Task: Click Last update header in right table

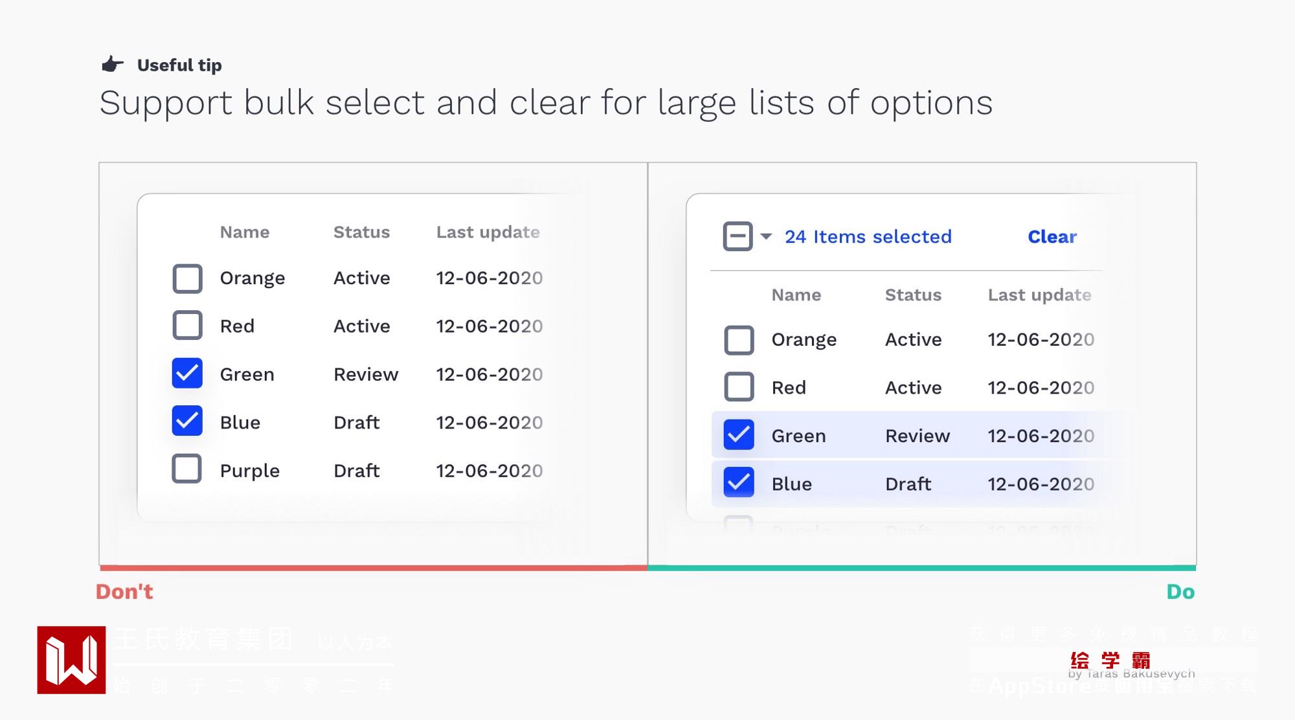Action: click(1039, 295)
